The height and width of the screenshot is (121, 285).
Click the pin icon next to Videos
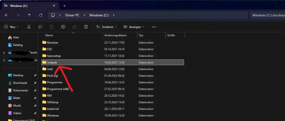coord(35,113)
